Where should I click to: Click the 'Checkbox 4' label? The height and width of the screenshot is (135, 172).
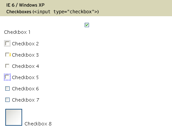point(25,66)
